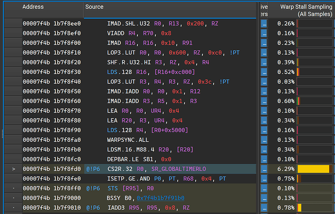Click the blue icon in the ISETP.GE.AND row

coord(264,179)
